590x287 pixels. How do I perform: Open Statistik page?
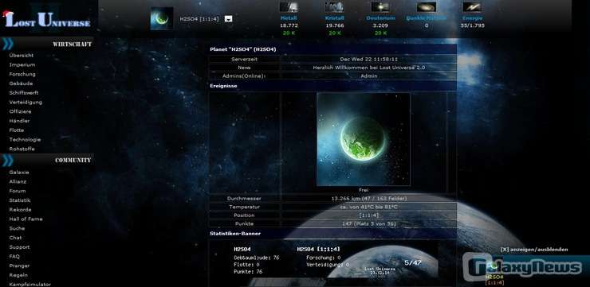20,200
